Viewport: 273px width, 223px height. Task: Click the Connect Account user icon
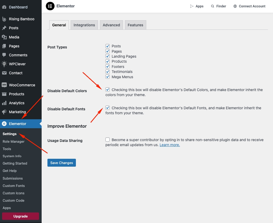[x=235, y=6]
